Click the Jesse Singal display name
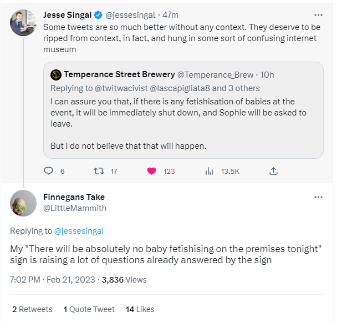The width and height of the screenshot is (342, 322). [67, 15]
